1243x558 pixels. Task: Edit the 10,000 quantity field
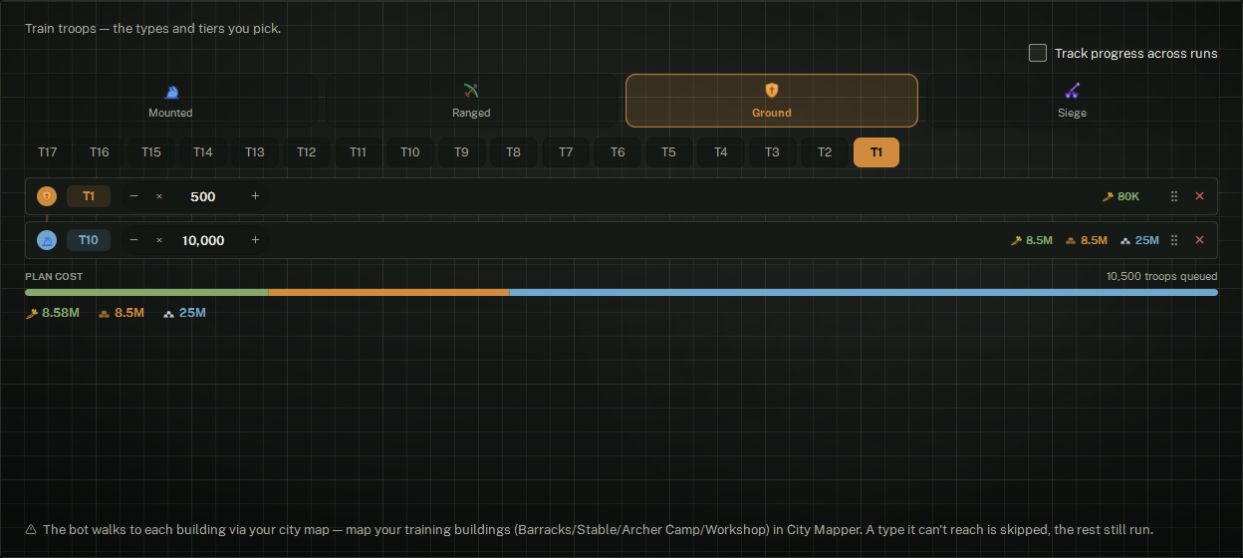pos(203,240)
